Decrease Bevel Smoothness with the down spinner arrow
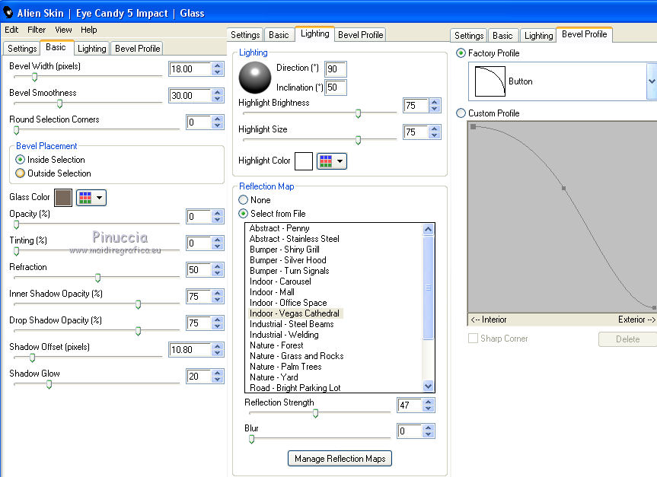Screen dimensions: 657x477 click(x=218, y=99)
